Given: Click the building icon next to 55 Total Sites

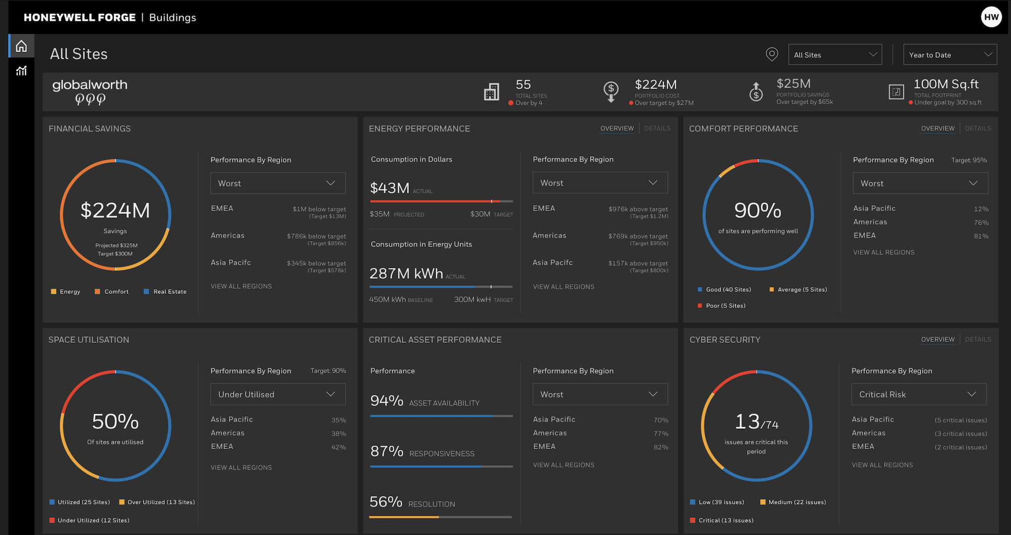Looking at the screenshot, I should [491, 92].
